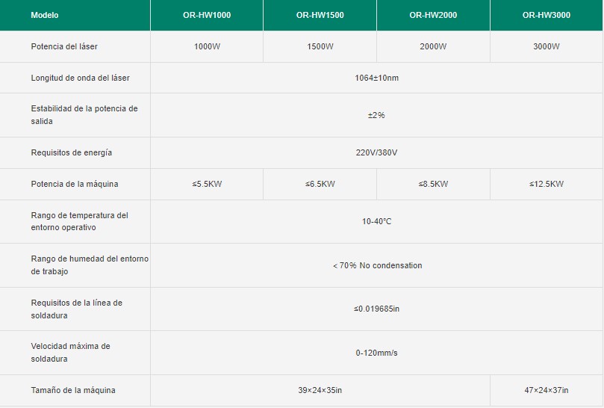
Task: Click the 10-40°C temperature value
Action: (376, 221)
